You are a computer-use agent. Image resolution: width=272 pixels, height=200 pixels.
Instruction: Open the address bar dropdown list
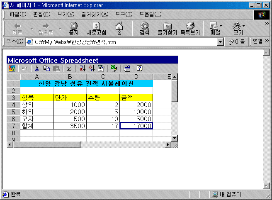220,42
